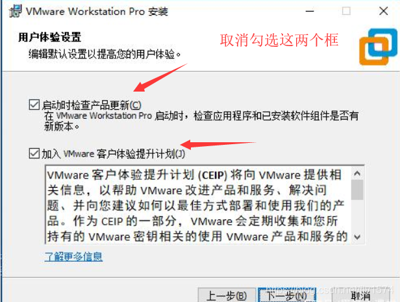400x302 pixels.
Task: Click the 用户体验设置 heading
Action: 50,37
